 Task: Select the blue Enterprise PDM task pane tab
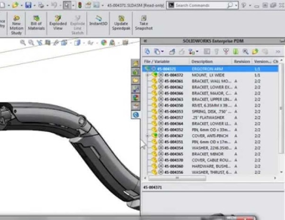[136, 115]
